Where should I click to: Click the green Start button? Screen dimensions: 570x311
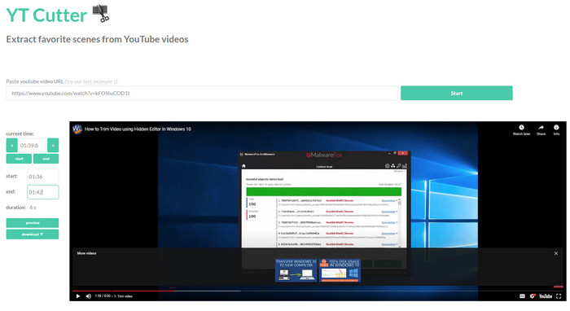(x=457, y=93)
